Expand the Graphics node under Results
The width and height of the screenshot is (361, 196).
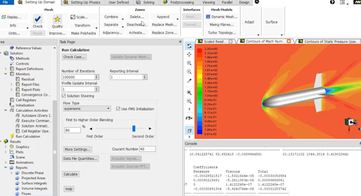[x=6, y=147]
